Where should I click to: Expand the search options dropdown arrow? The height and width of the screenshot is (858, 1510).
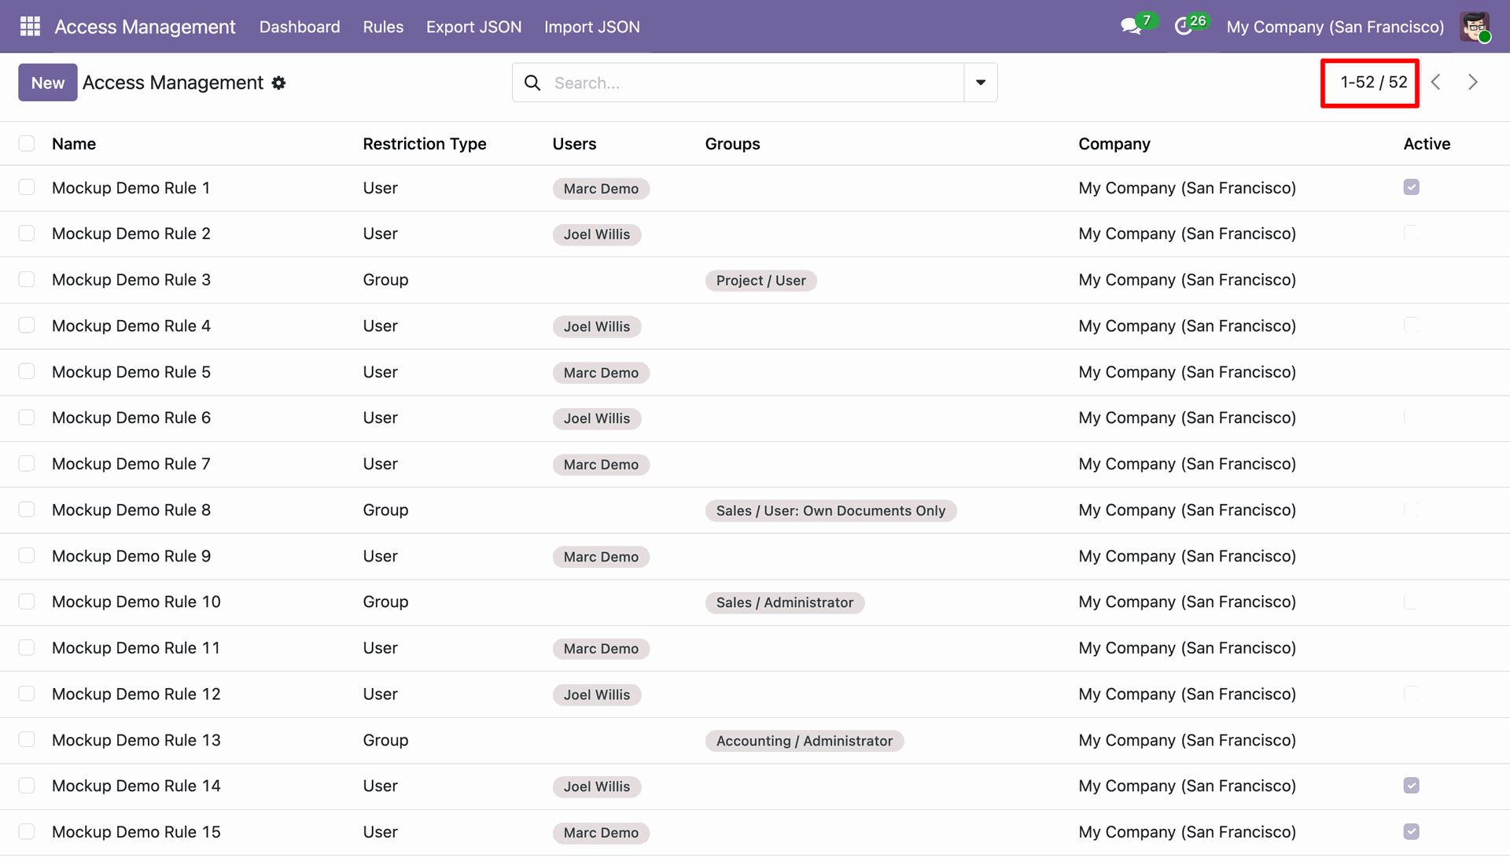tap(981, 83)
